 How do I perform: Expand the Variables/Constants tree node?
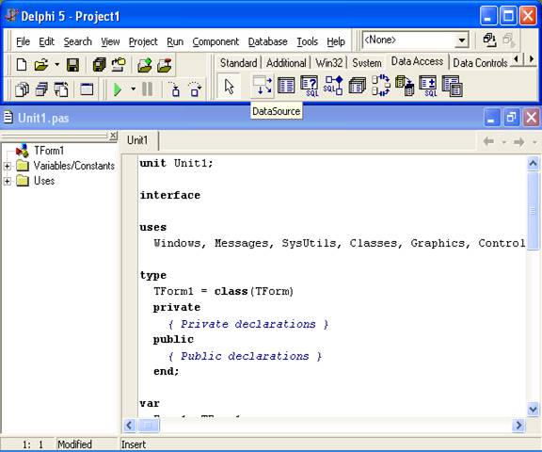tap(7, 166)
